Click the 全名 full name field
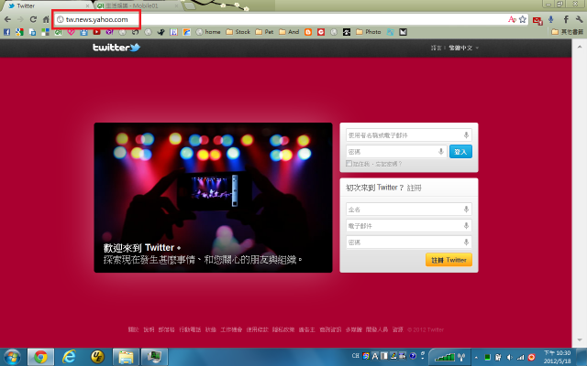The image size is (587, 366). tap(409, 210)
